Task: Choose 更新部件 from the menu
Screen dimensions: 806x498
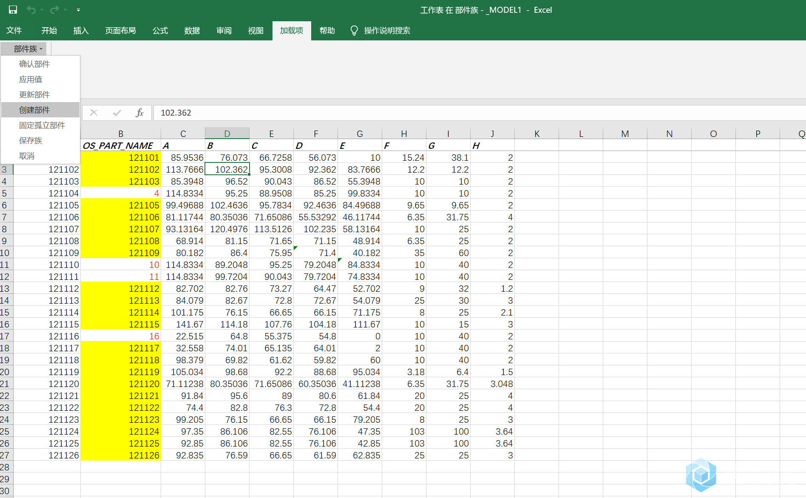Action: (40, 95)
